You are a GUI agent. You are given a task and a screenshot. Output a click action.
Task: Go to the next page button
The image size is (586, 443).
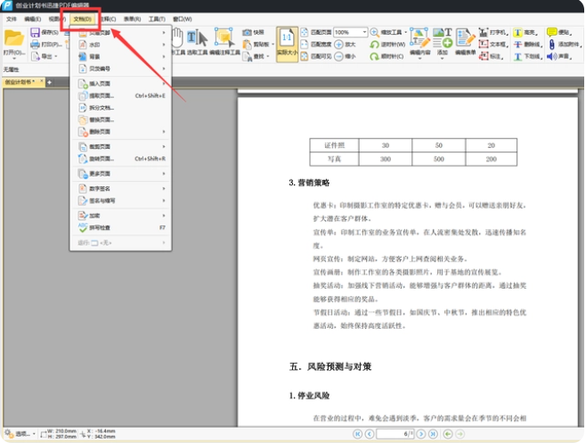point(421,434)
